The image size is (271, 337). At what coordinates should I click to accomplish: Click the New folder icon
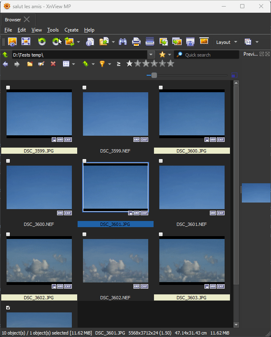click(30, 64)
